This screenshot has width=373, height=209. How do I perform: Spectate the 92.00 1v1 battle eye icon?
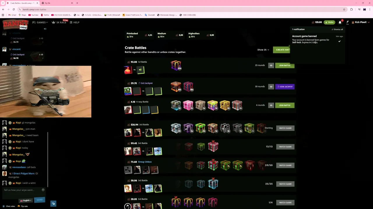point(271,66)
